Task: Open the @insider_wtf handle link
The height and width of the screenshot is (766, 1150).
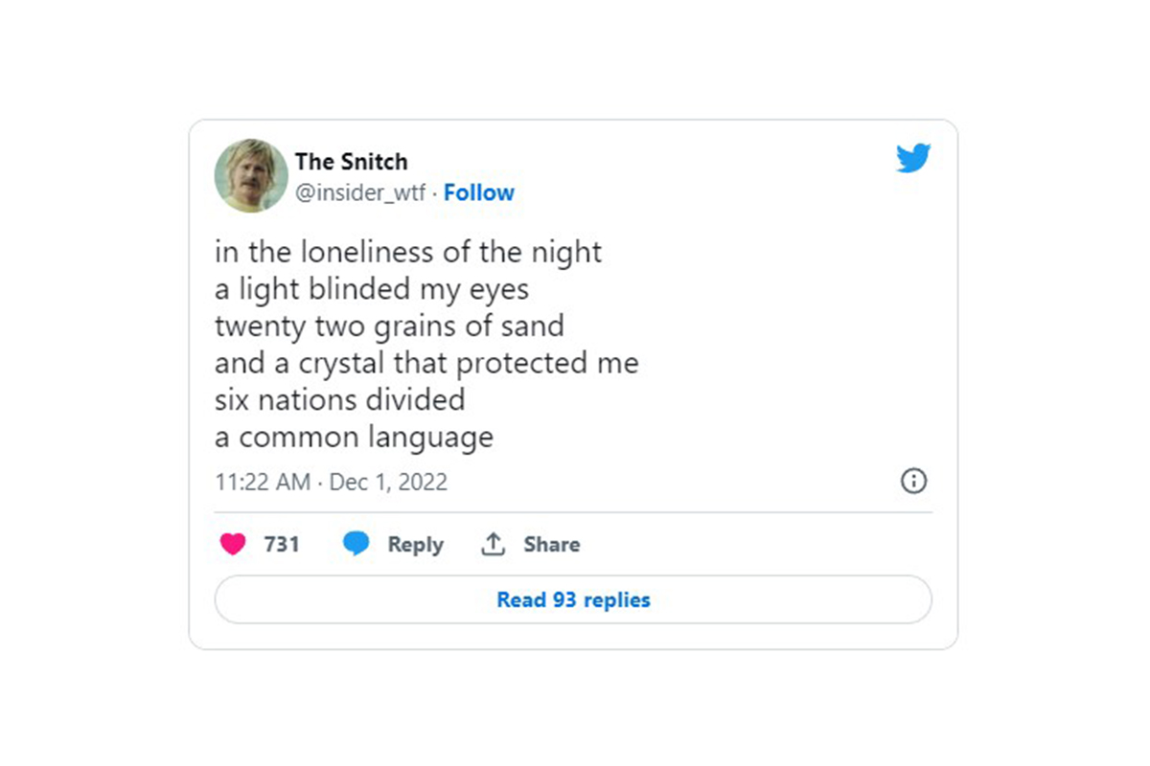Action: click(x=359, y=192)
